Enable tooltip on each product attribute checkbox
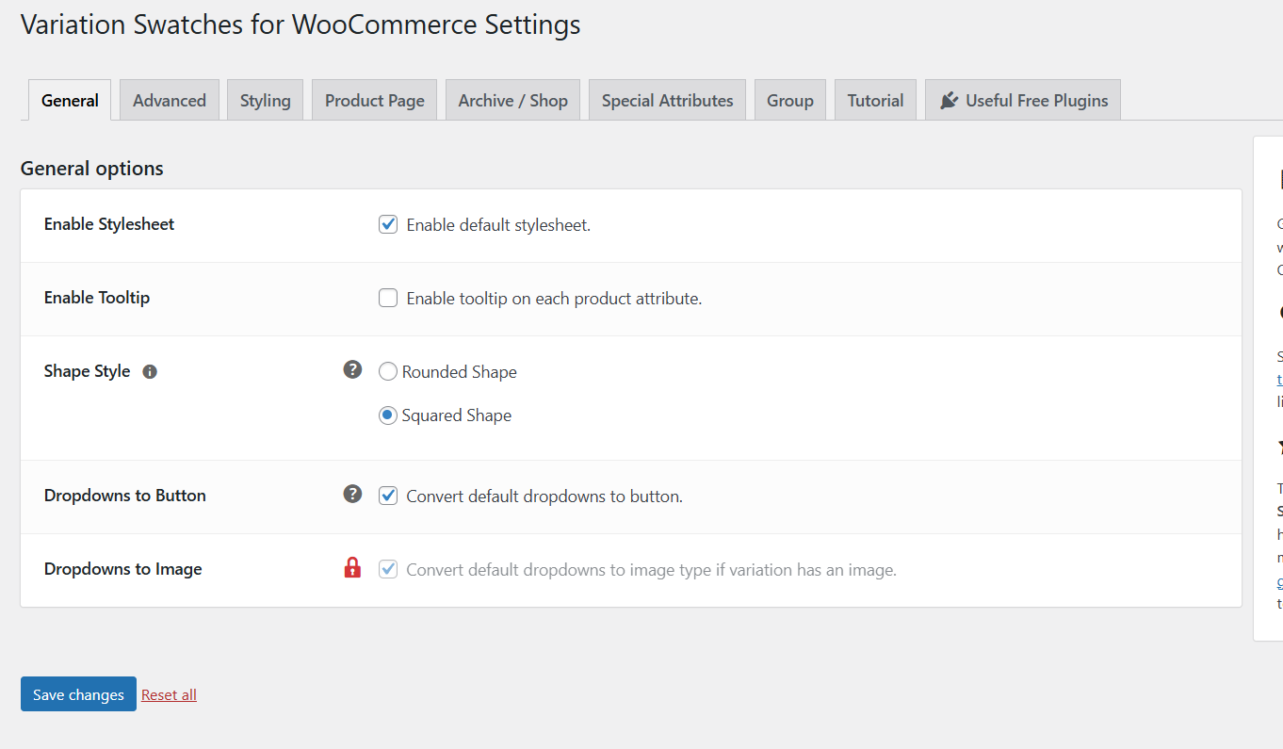 point(388,298)
